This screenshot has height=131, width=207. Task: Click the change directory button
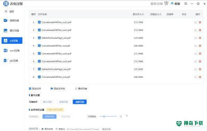point(106,129)
